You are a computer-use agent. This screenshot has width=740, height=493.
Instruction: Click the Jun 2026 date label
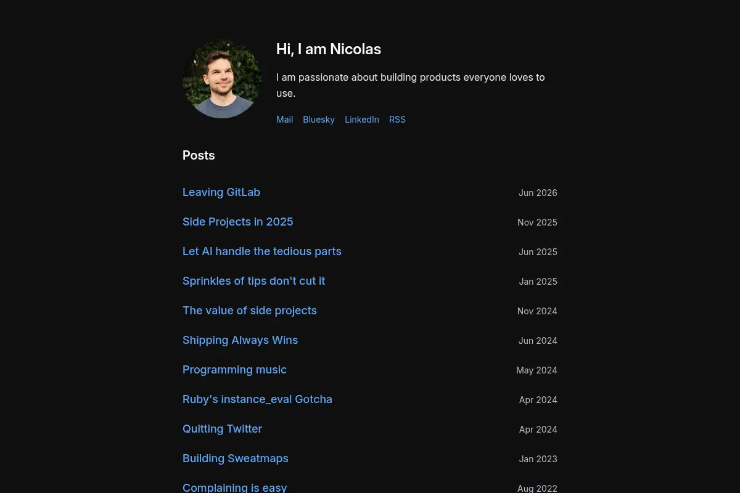[x=538, y=193]
